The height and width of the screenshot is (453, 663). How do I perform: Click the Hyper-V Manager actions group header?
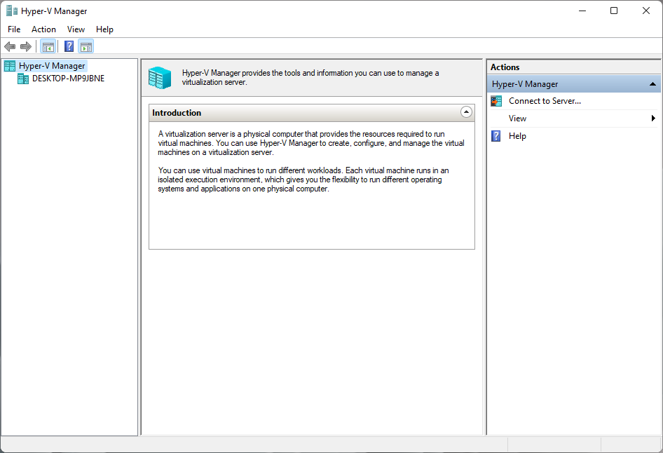pyautogui.click(x=574, y=84)
